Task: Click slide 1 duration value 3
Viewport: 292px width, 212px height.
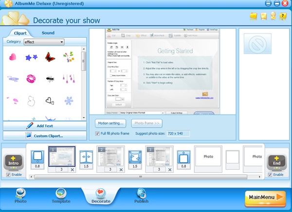Action: [61, 169]
